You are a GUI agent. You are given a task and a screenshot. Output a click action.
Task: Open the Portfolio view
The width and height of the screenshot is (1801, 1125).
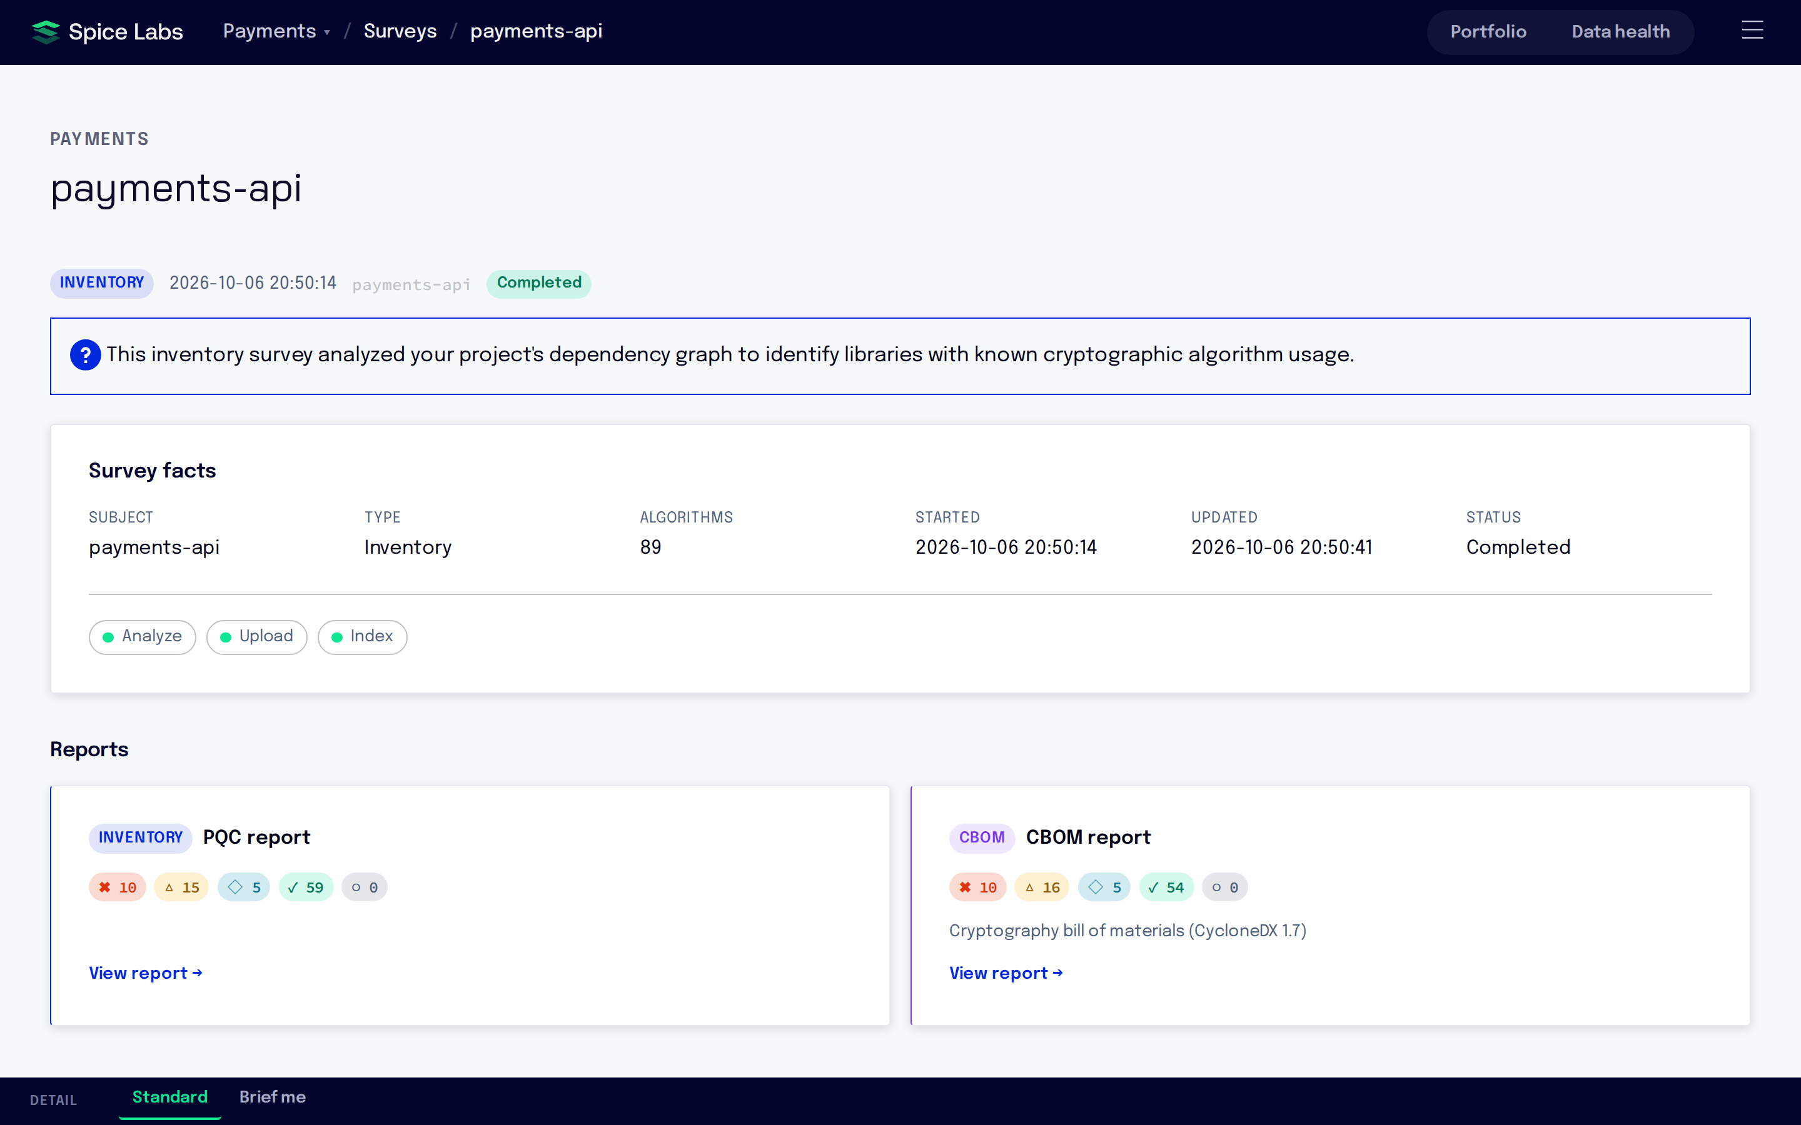[1488, 31]
